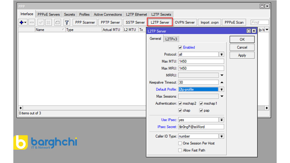Check the Allow Fast Path option

pyautogui.click(x=180, y=150)
